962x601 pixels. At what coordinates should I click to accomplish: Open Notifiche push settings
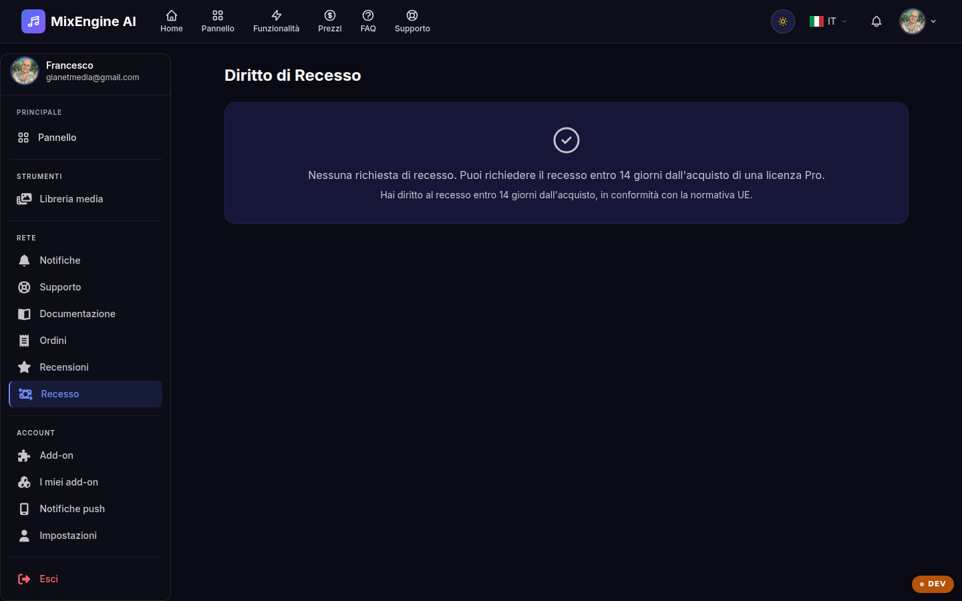click(x=86, y=509)
